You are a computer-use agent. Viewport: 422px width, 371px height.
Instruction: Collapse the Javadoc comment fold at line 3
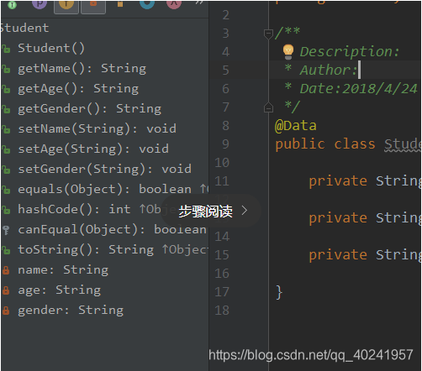[268, 34]
